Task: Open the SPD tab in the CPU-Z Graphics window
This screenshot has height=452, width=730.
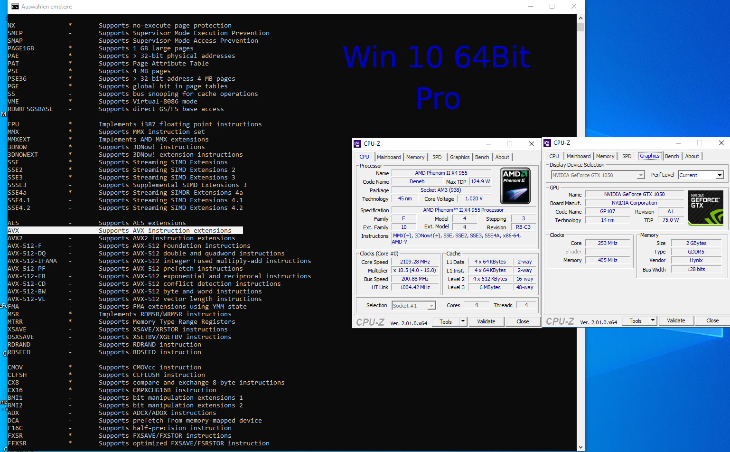Action: (627, 156)
